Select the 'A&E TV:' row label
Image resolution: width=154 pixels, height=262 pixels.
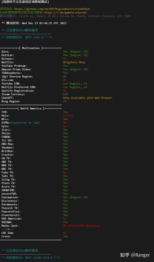tap(7, 162)
